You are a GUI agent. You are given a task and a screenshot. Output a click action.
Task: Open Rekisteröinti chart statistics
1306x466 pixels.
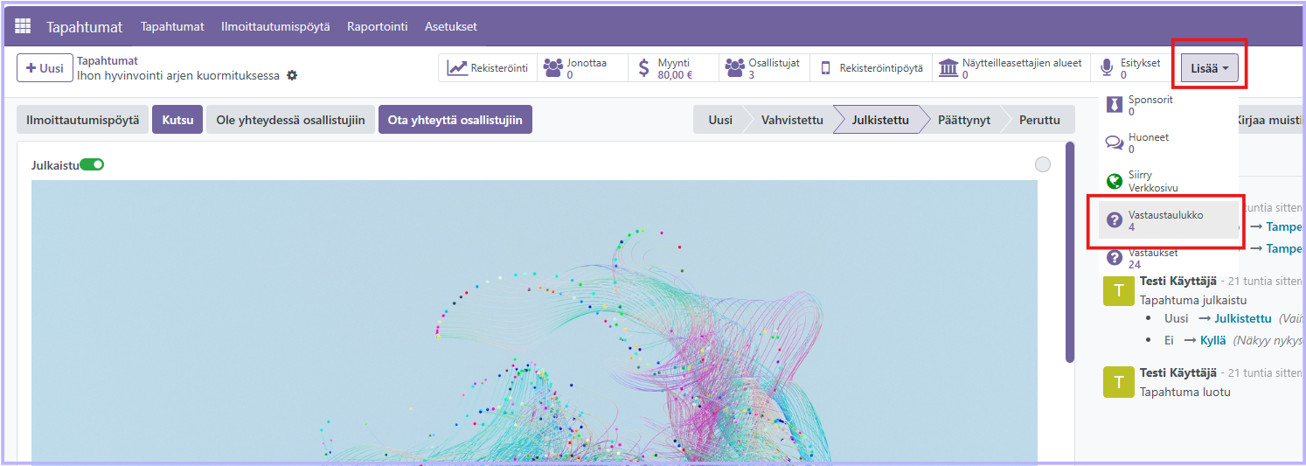pos(488,68)
